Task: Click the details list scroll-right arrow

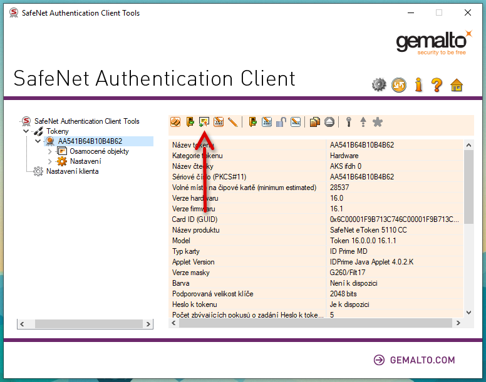Action: (458, 323)
